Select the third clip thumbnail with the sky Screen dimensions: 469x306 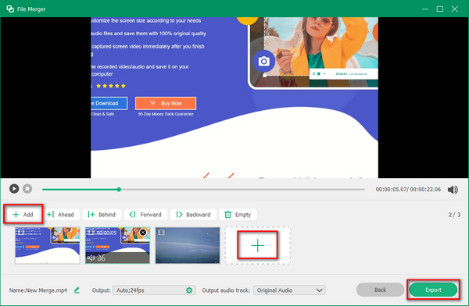click(x=188, y=245)
